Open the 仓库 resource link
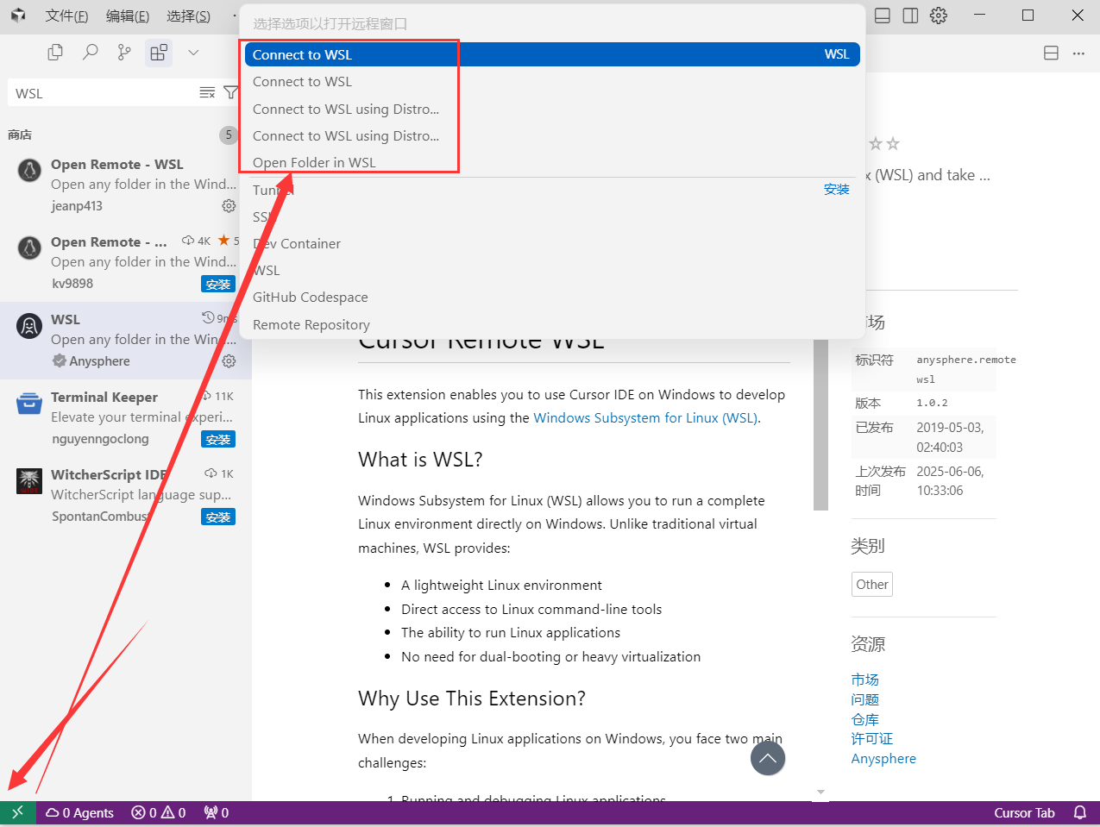 point(864,720)
